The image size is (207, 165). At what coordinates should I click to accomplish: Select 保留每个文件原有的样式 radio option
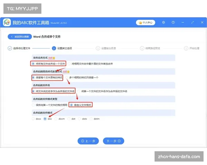click(47, 77)
